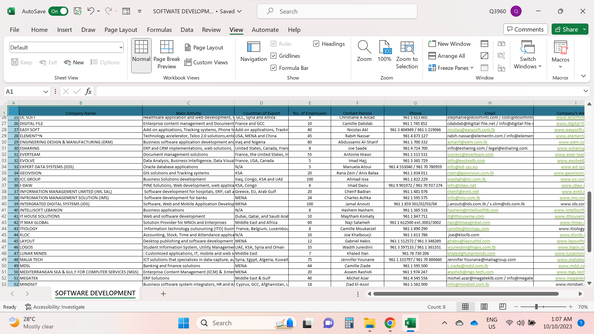Click the Excel icon in taskbar
The image size is (594, 334).
pyautogui.click(x=410, y=323)
